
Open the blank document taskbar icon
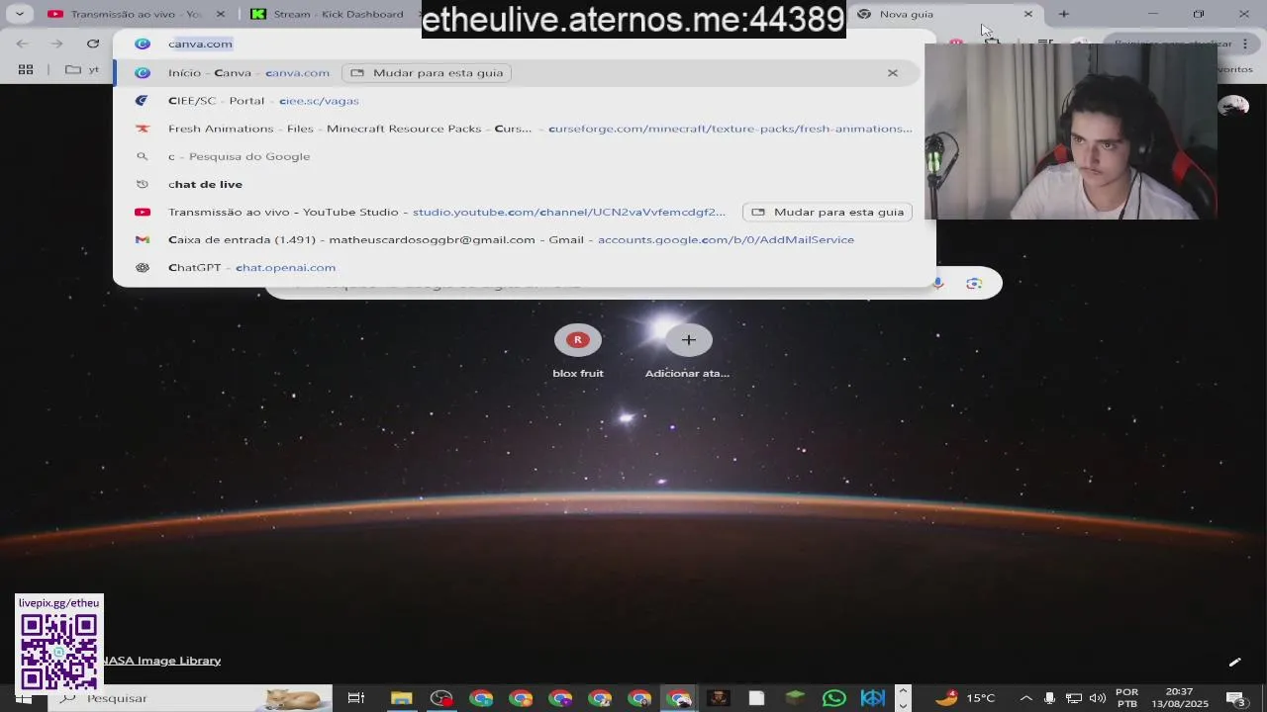click(x=756, y=698)
